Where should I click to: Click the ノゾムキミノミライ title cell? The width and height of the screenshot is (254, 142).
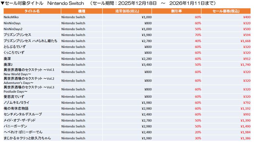point(18,102)
